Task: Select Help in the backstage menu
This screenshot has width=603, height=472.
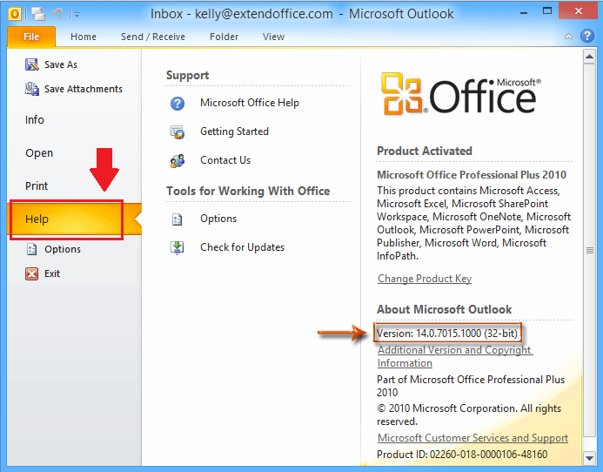Action: (x=74, y=219)
